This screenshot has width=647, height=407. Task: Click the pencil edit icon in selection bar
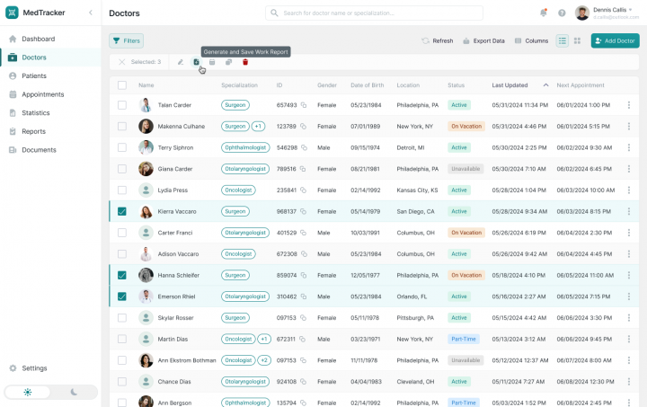[x=181, y=62]
